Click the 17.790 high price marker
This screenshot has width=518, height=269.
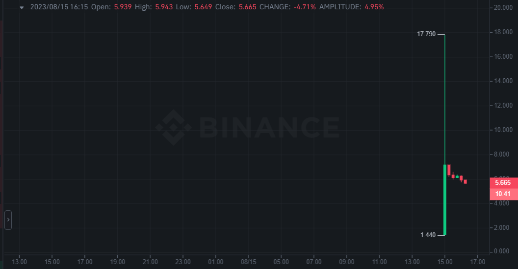click(x=426, y=34)
